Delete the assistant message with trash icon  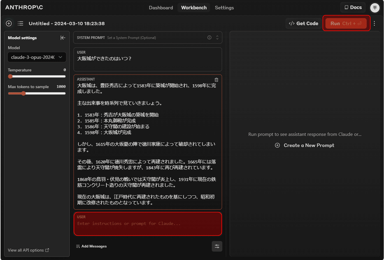pos(216,80)
